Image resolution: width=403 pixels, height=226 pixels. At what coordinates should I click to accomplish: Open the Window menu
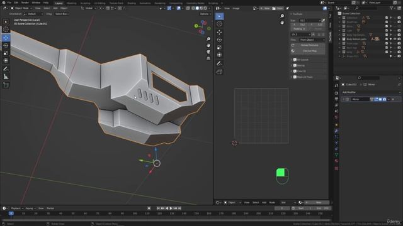36,3
